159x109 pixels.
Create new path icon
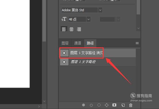[x=123, y=105]
